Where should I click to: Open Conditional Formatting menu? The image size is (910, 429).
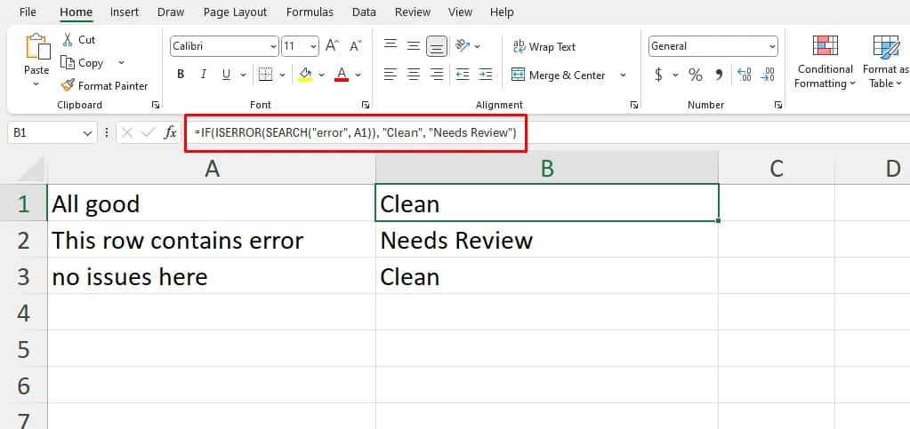(x=825, y=61)
